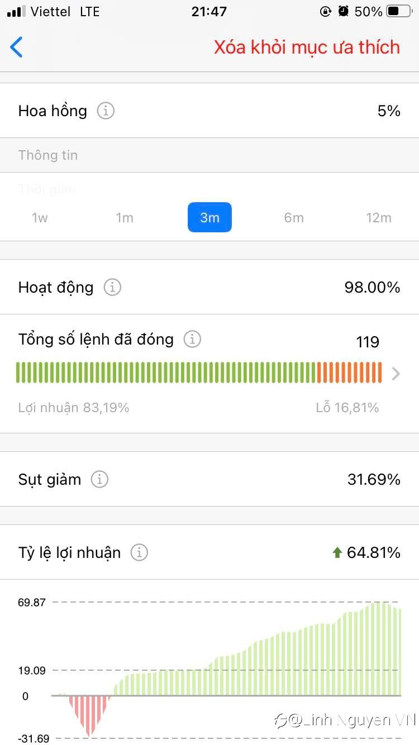Expand closed orders with the chevron arrow

point(396,374)
